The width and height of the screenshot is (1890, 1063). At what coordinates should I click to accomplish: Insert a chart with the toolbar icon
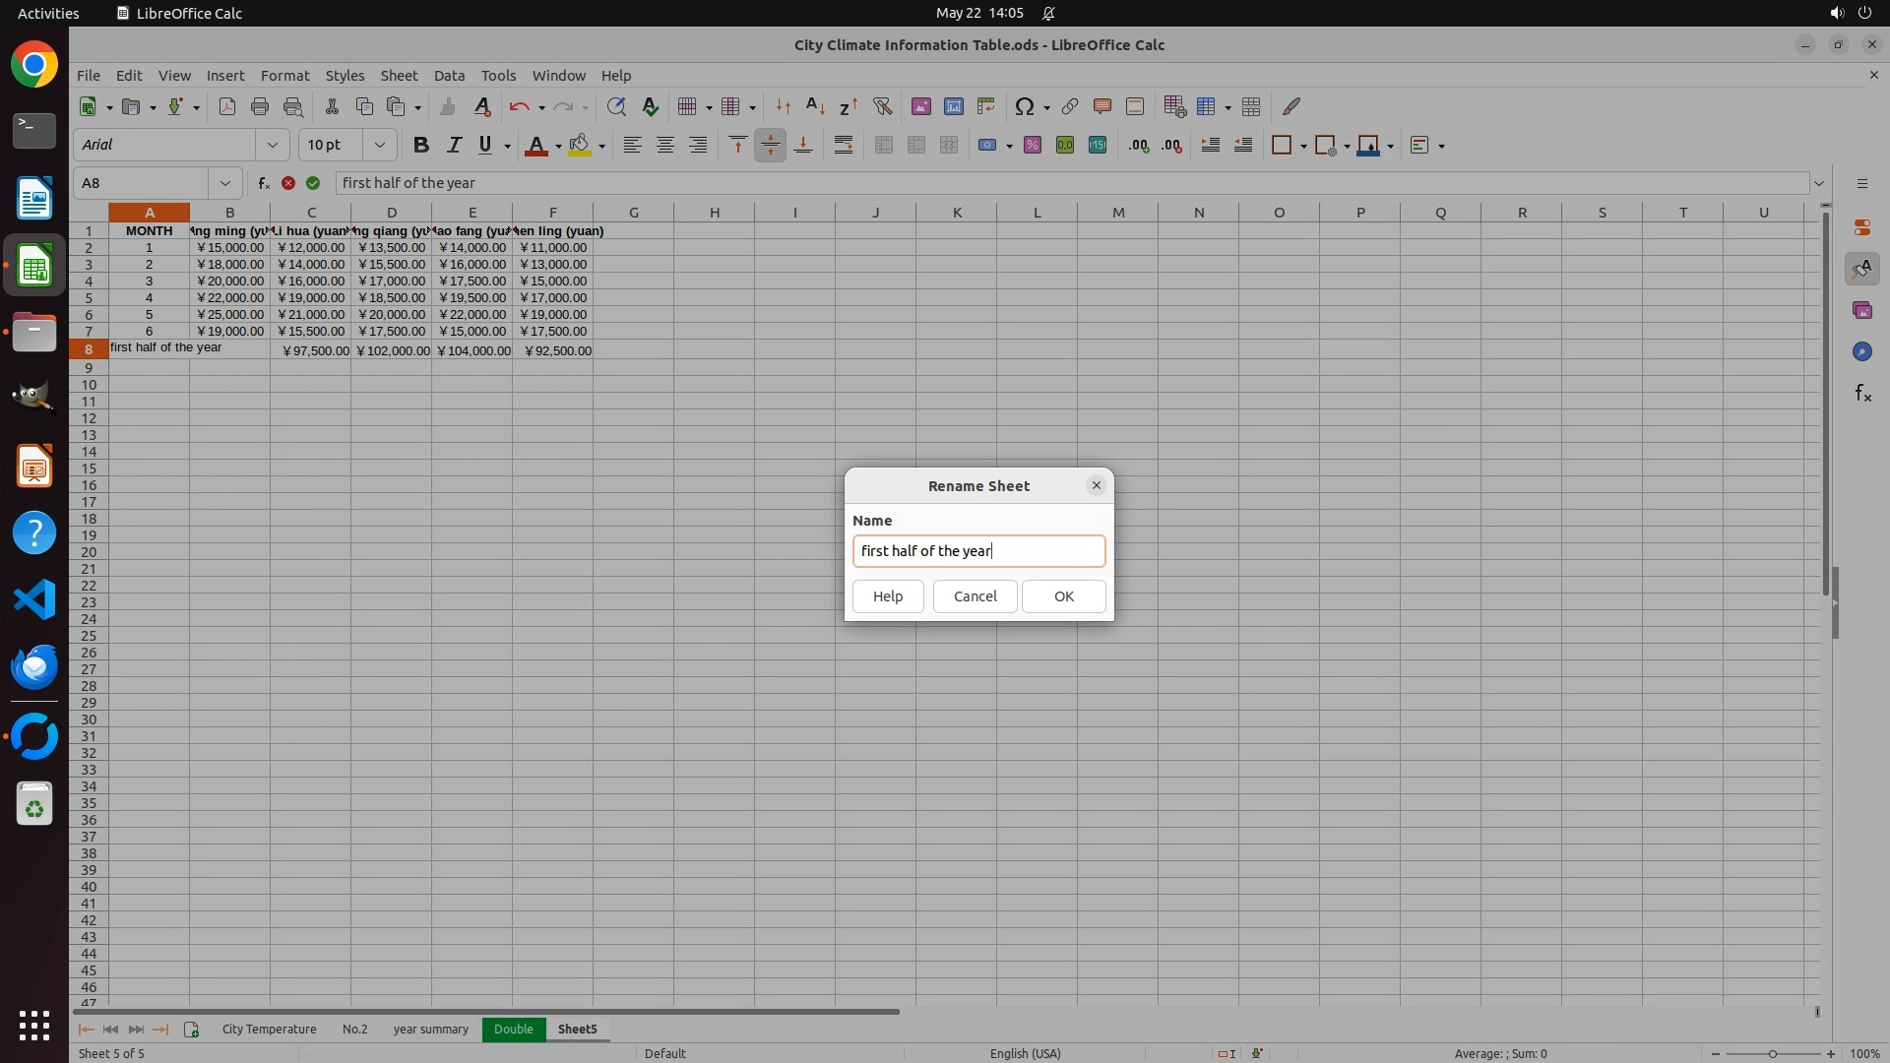(953, 106)
